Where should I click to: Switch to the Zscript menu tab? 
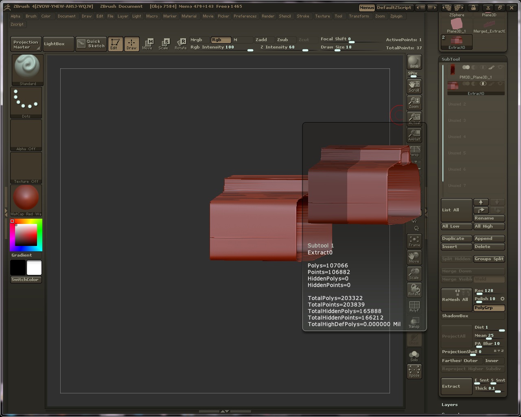(17, 24)
